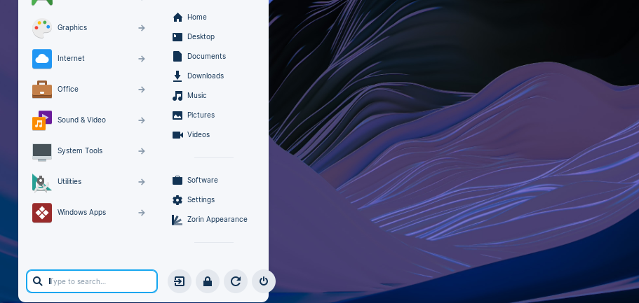The width and height of the screenshot is (639, 303).
Task: Select the System Tools label
Action: 80,151
